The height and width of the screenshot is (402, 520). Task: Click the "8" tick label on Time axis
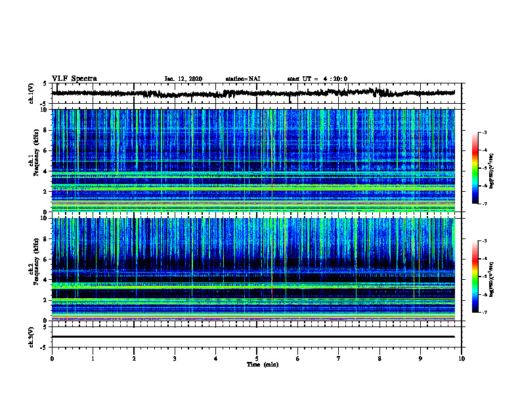[379, 359]
